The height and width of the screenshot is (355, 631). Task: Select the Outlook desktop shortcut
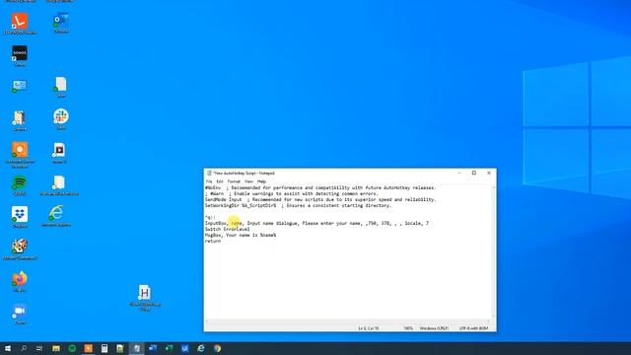[61, 23]
